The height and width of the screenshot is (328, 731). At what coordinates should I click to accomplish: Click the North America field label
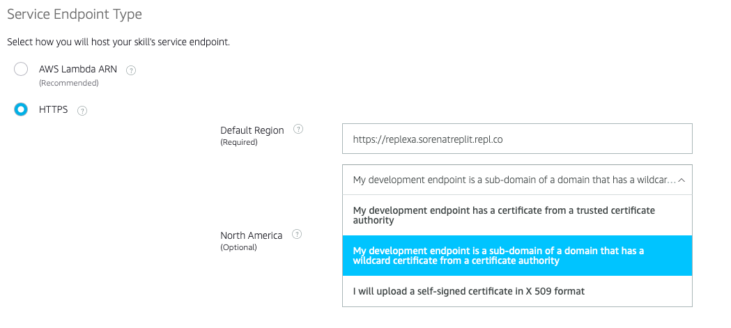(x=252, y=235)
